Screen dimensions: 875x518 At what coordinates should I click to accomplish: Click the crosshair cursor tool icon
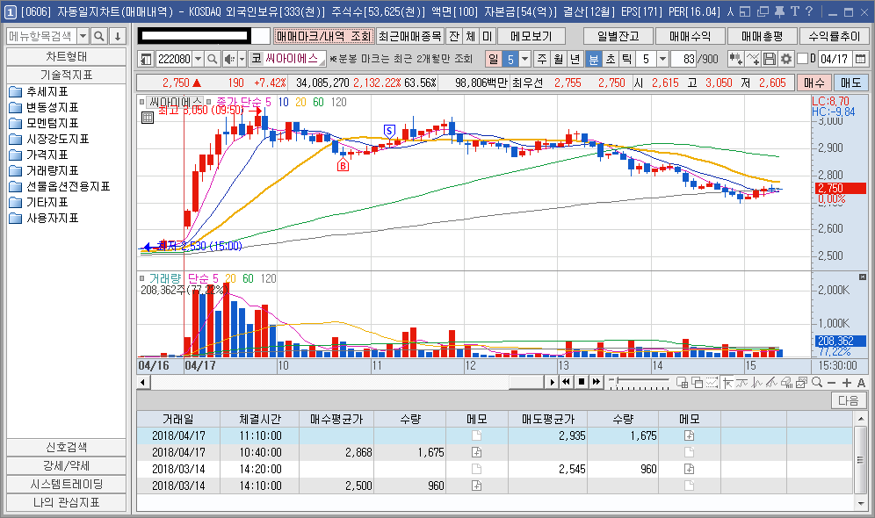727,383
